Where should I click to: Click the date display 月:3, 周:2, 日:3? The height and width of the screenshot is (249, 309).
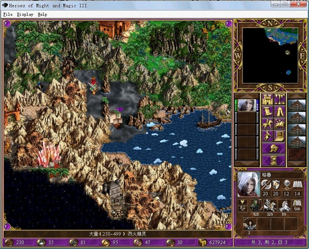tap(269, 242)
